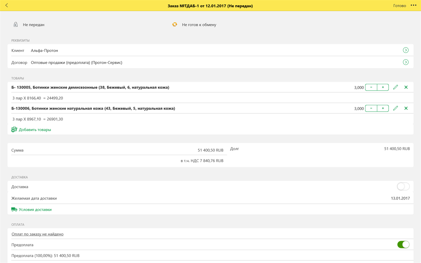This screenshot has height=263, width=421.
Task: Change the Желаемая дата доставки date 13.01.2017
Action: coord(401,198)
